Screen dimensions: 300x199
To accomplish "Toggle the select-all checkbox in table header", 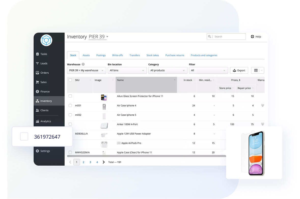I will (x=70, y=80).
